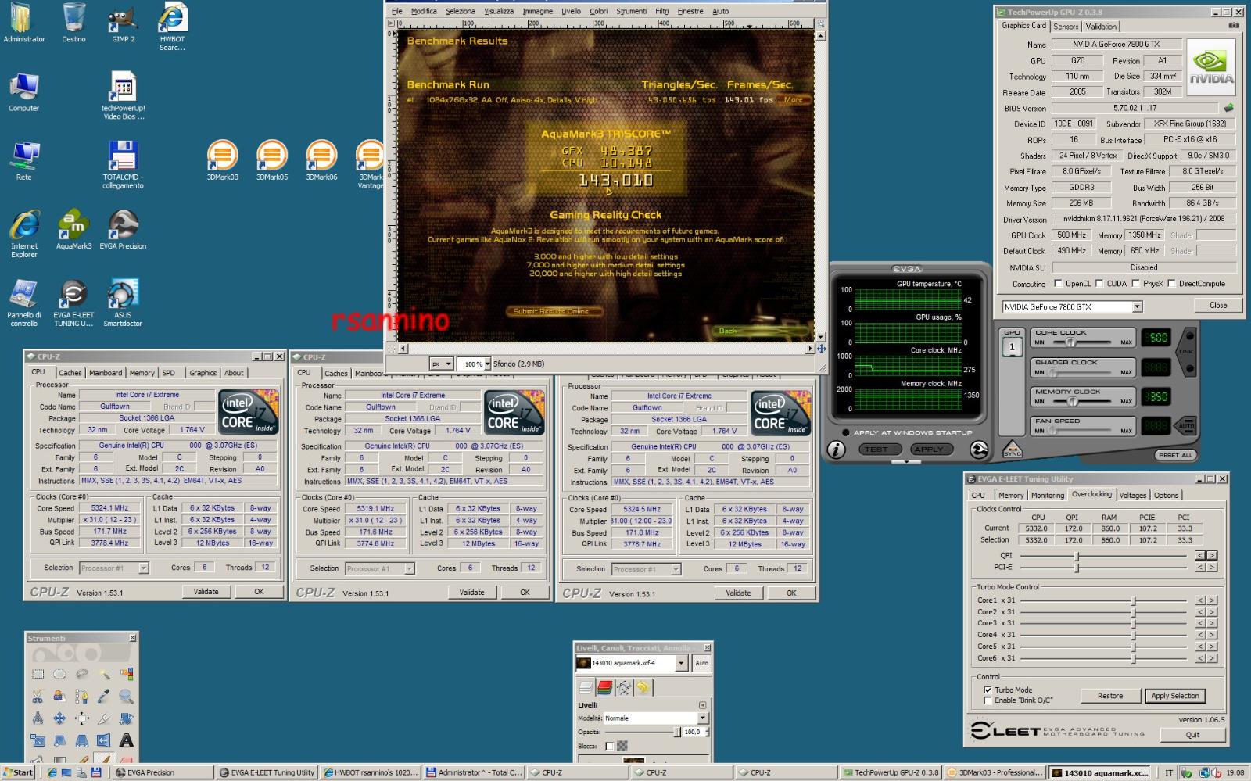Switch to Channels tab in layers dialog
The height and width of the screenshot is (781, 1251).
click(x=604, y=688)
